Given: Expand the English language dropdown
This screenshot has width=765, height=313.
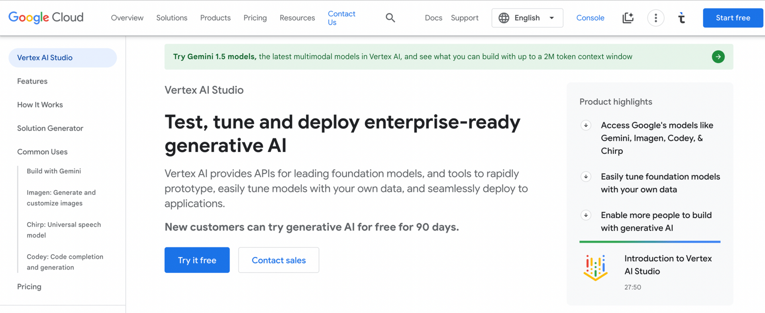Looking at the screenshot, I should pyautogui.click(x=527, y=18).
